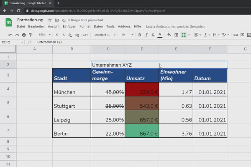The width and height of the screenshot is (251, 167).
Task: Expand the Standard font dropdown
Action: pyautogui.click(x=105, y=35)
